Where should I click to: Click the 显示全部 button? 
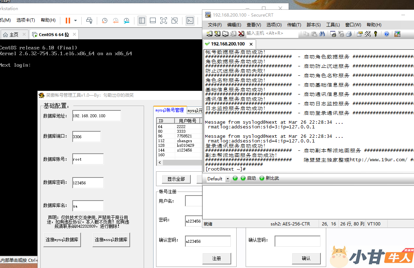(176, 179)
